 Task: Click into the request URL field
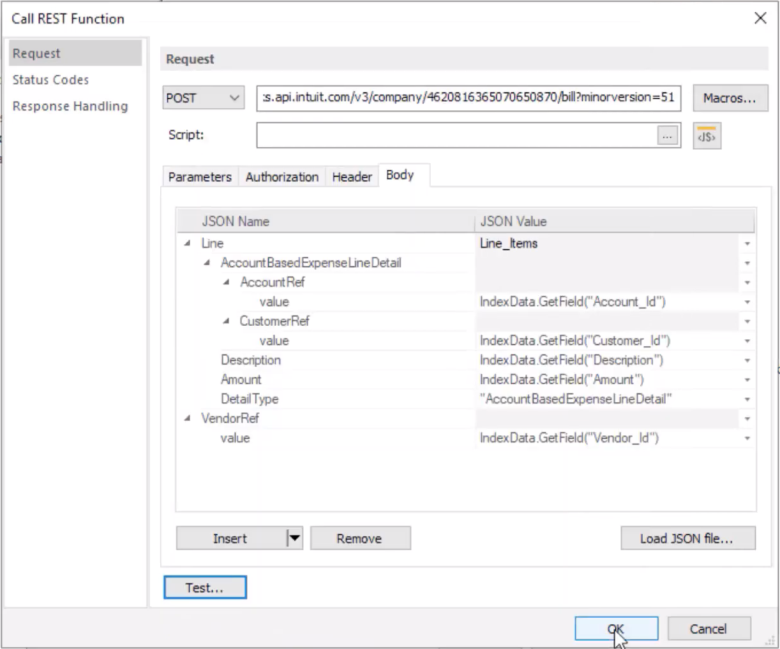(469, 98)
